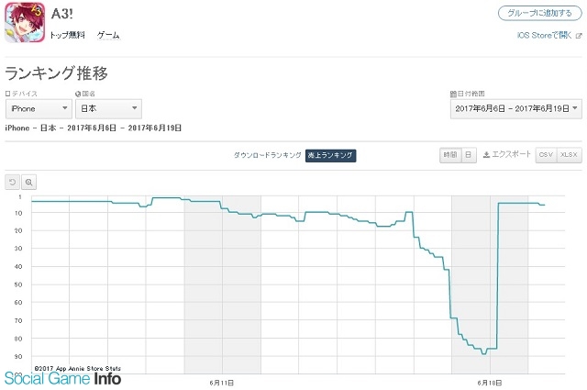Click the export download icon
587x390 pixels.
[x=486, y=155]
